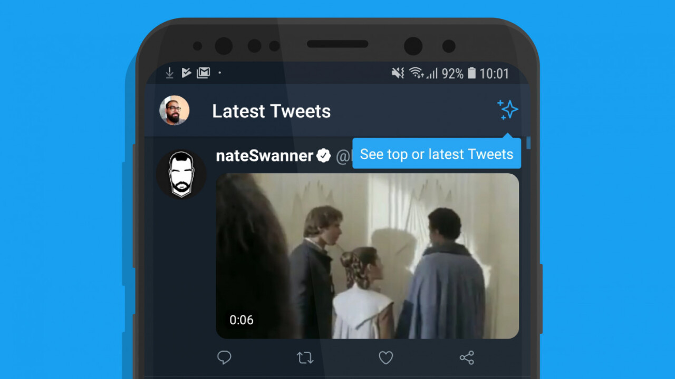Toggle like on nateSwanner's tweet
This screenshot has width=675, height=379.
pyautogui.click(x=385, y=357)
